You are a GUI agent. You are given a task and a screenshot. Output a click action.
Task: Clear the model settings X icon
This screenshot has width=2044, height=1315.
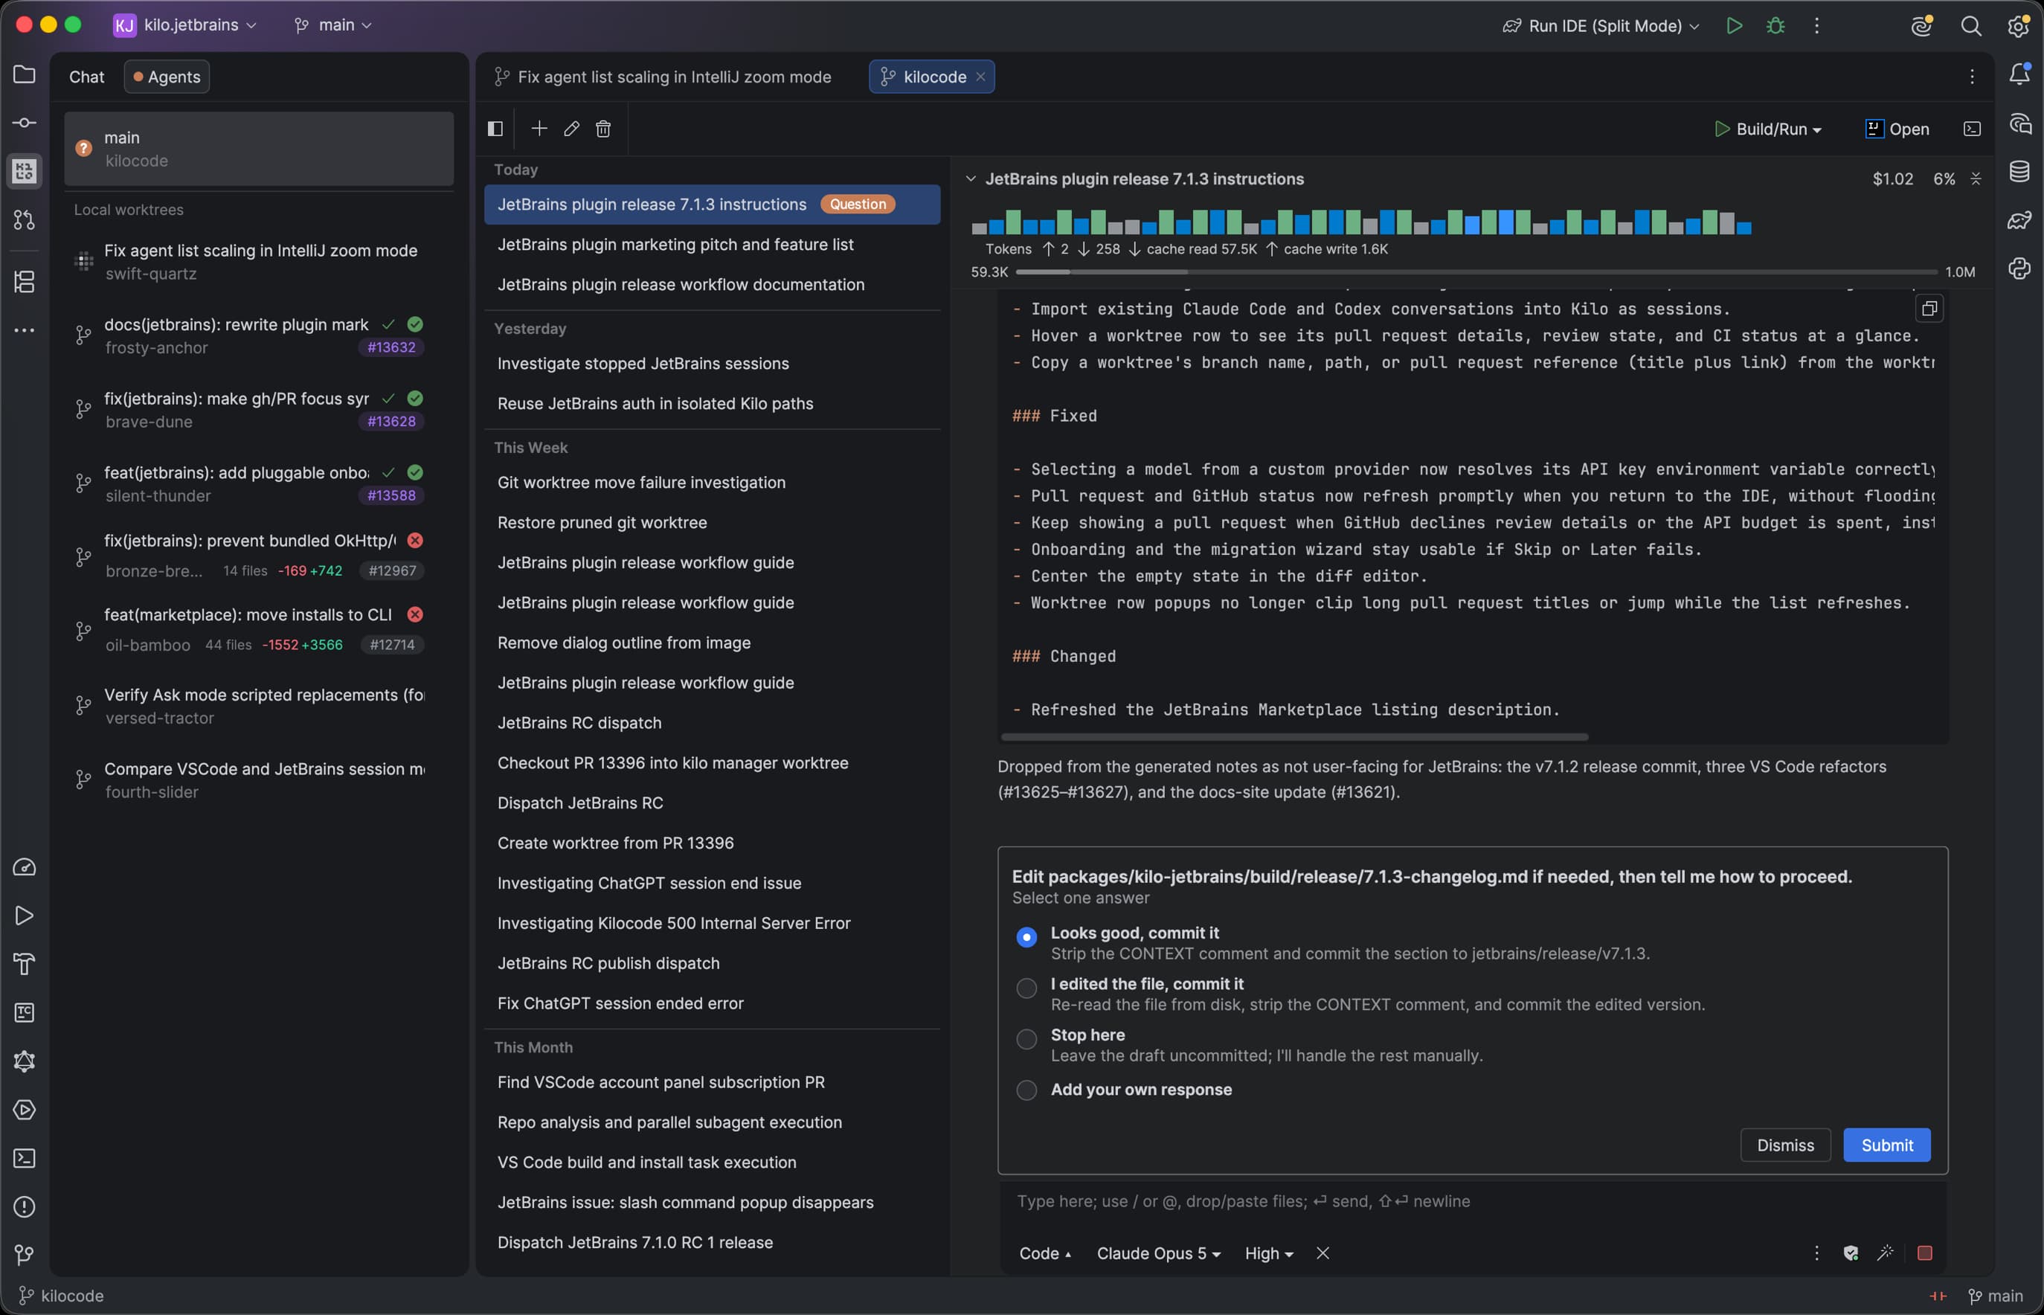tap(1323, 1253)
